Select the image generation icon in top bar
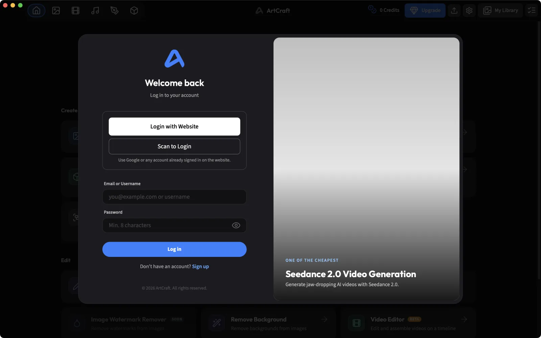The image size is (541, 338). [56, 10]
